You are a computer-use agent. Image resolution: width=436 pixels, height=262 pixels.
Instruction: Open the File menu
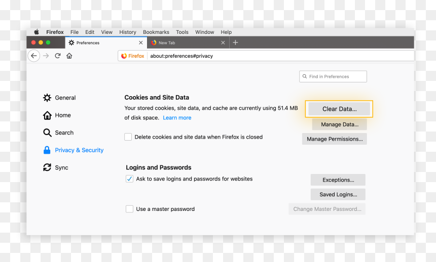(x=74, y=32)
